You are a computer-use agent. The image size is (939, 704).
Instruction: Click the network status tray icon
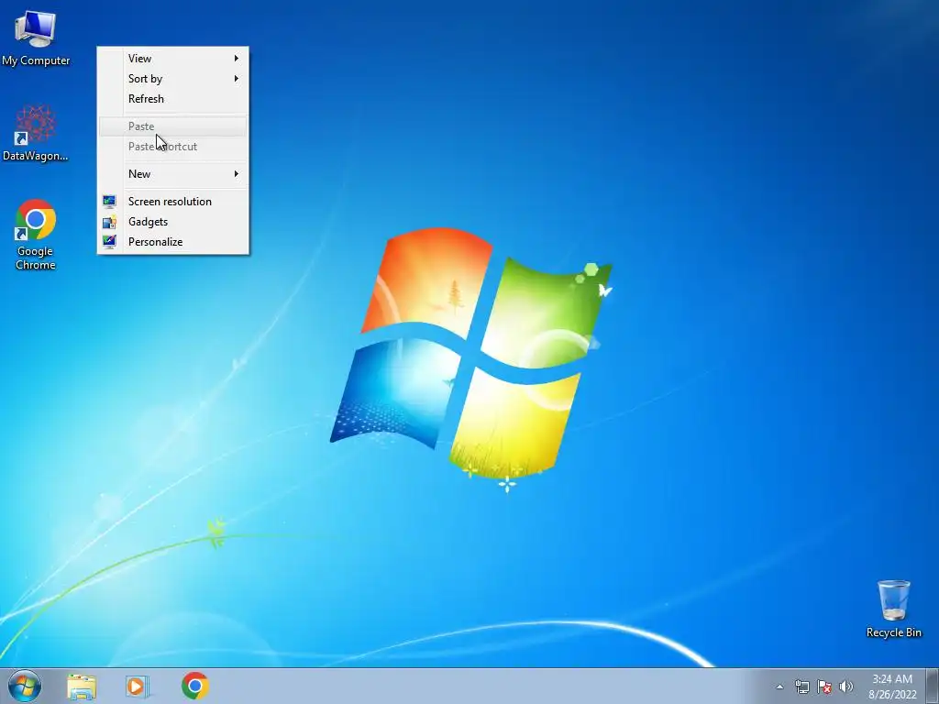(x=801, y=687)
